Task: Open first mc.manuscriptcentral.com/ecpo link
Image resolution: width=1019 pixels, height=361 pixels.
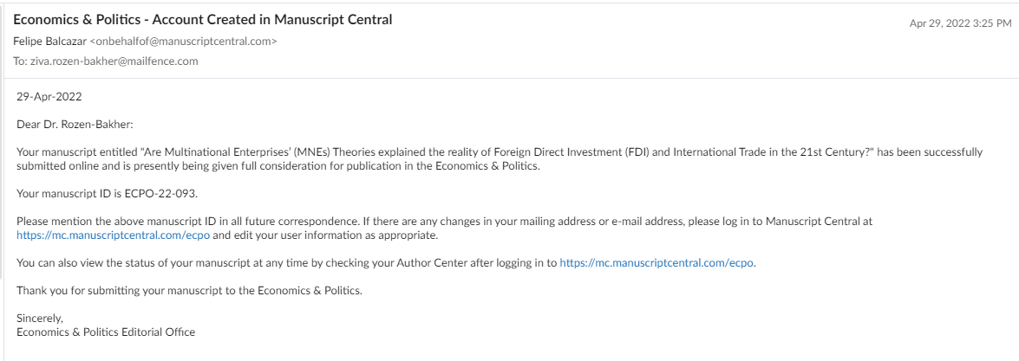Action: click(x=113, y=235)
